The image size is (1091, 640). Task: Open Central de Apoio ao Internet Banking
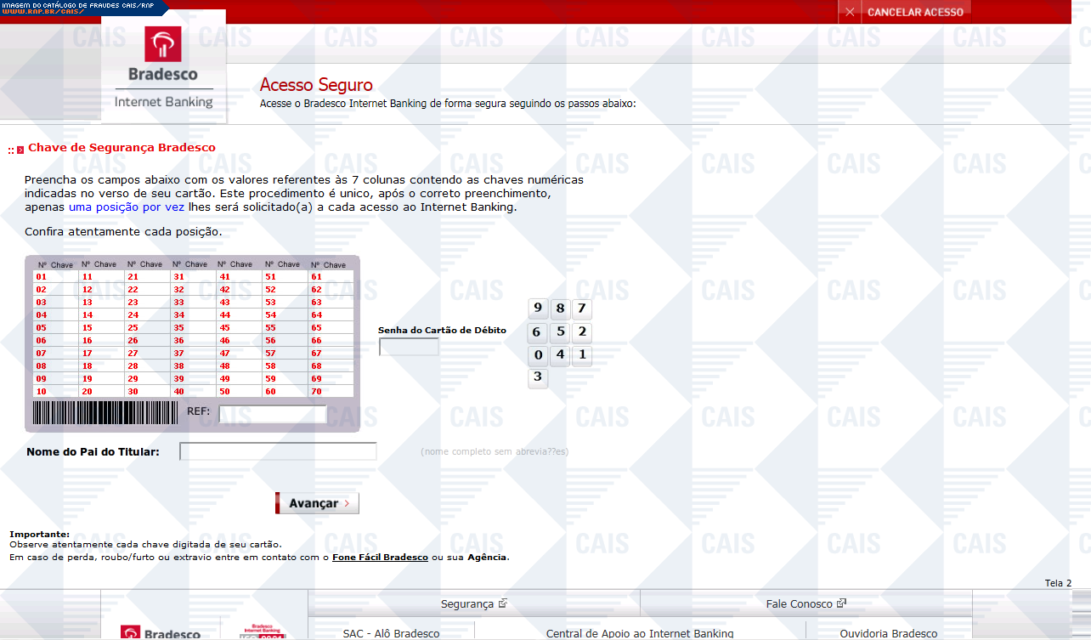click(639, 633)
